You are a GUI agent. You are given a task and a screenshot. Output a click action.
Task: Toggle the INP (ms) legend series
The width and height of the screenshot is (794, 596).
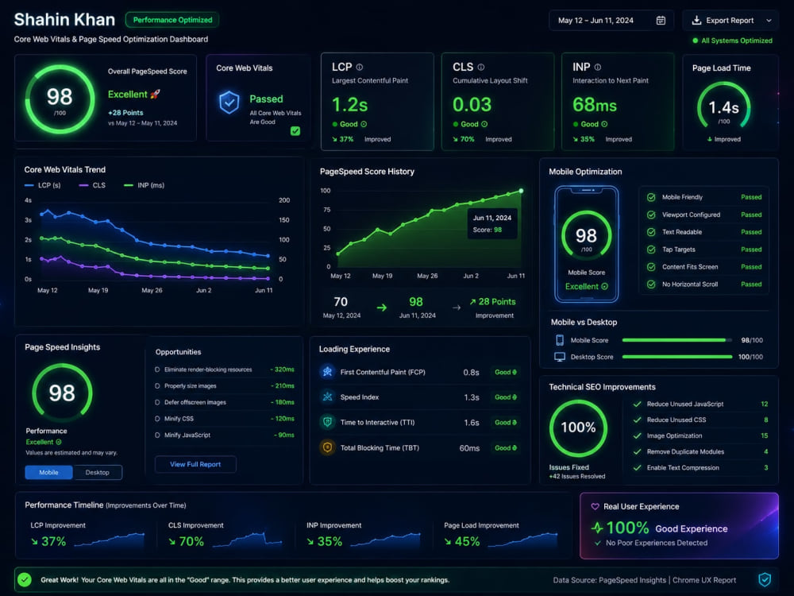[145, 185]
